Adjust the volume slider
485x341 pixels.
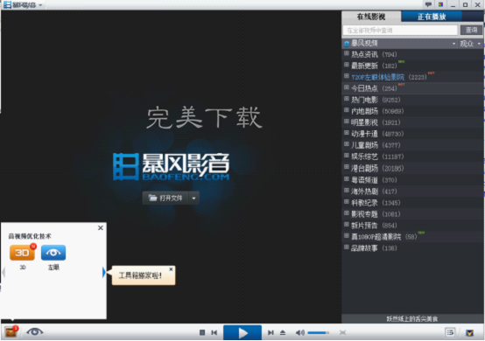[318, 332]
